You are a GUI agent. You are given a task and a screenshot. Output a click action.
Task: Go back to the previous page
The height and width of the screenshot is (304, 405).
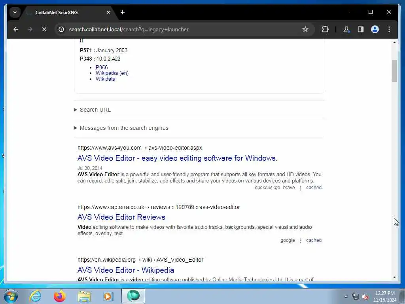point(16,29)
